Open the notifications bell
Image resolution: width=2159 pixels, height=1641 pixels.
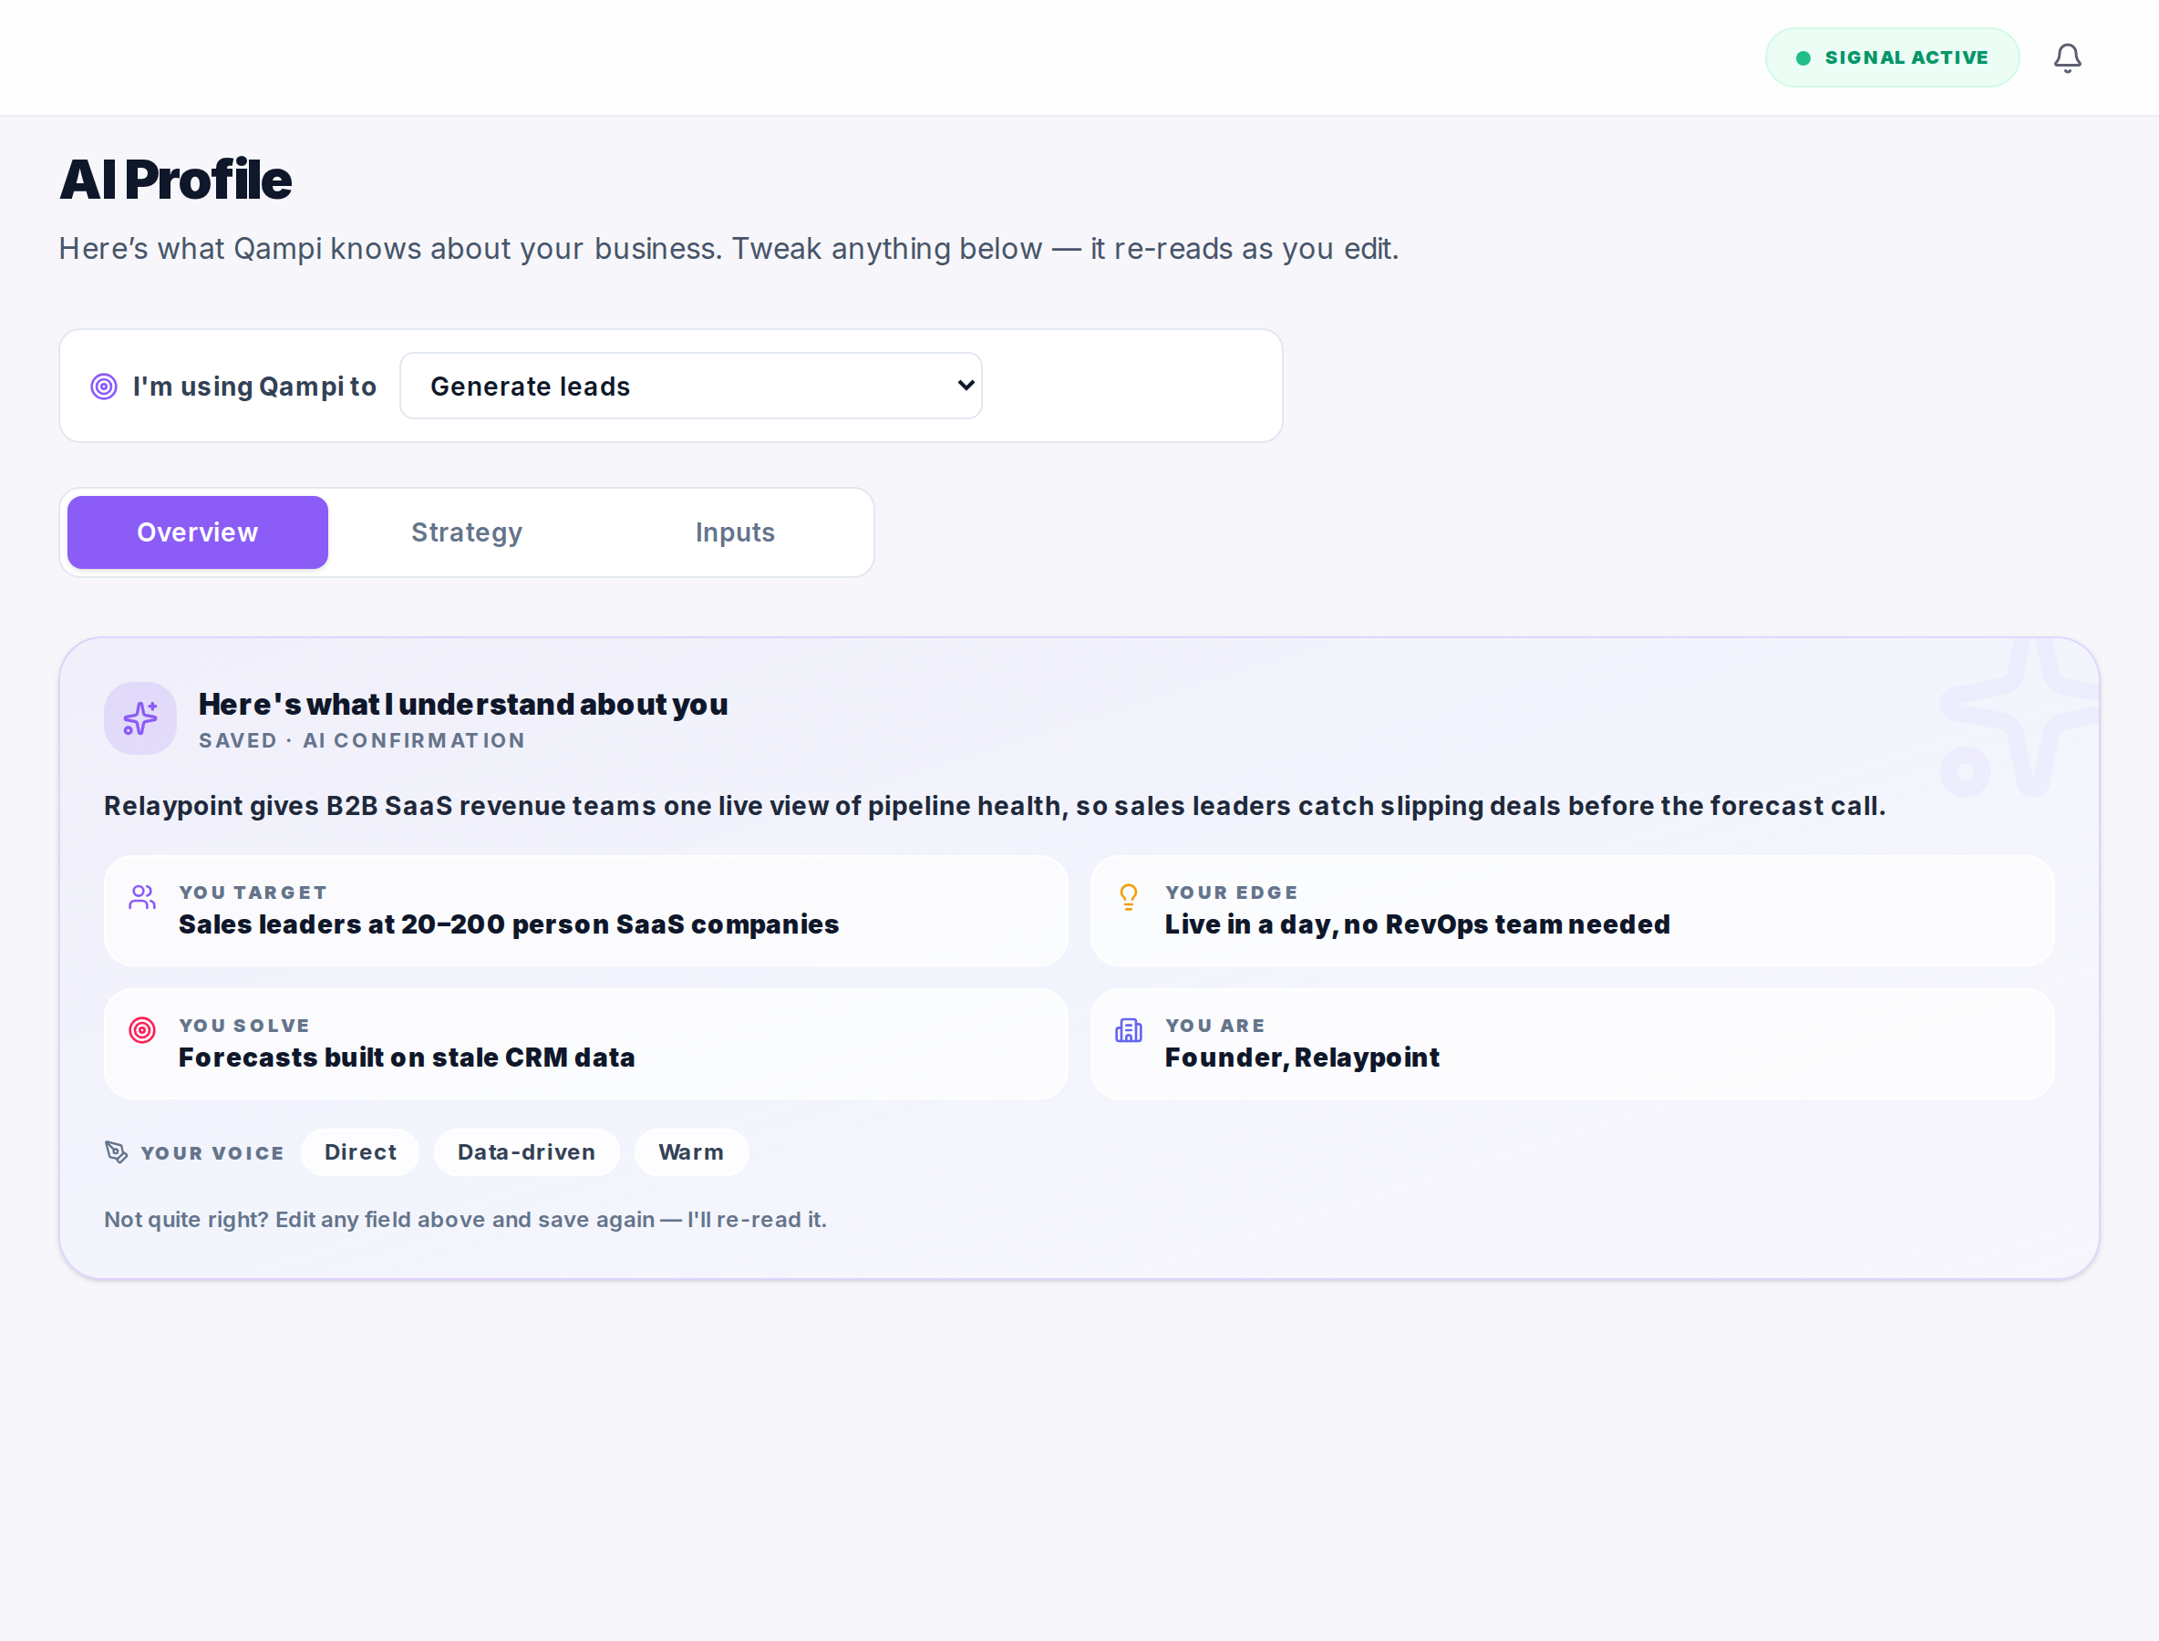2066,57
